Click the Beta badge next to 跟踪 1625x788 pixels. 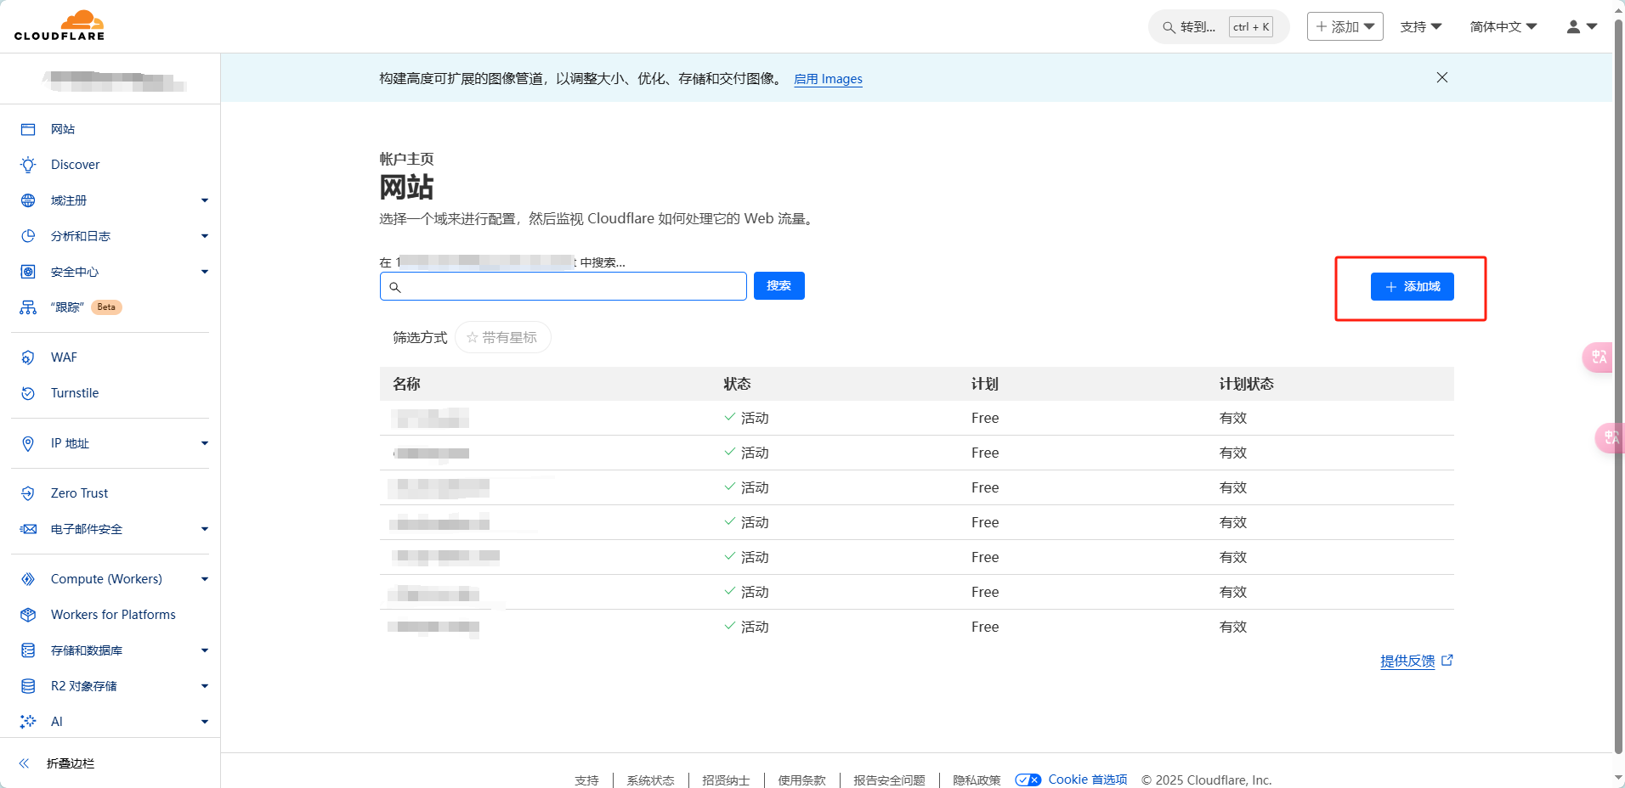pyautogui.click(x=106, y=307)
